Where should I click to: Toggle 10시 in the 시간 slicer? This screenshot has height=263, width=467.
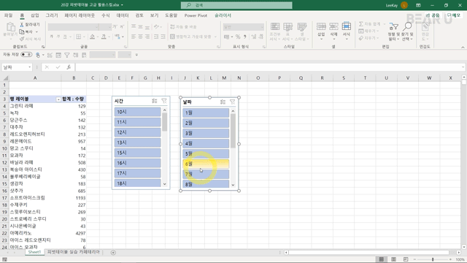(x=138, y=112)
